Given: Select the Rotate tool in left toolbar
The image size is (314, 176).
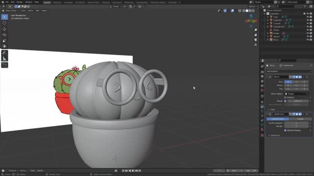Looking at the screenshot, I should click(x=4, y=35).
